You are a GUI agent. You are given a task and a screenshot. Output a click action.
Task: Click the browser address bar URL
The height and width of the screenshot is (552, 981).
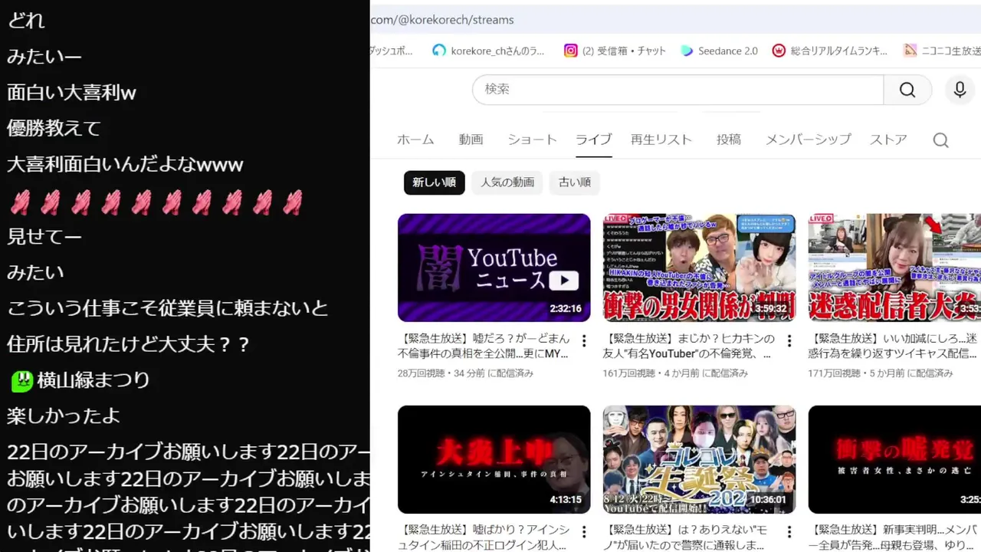click(x=442, y=20)
